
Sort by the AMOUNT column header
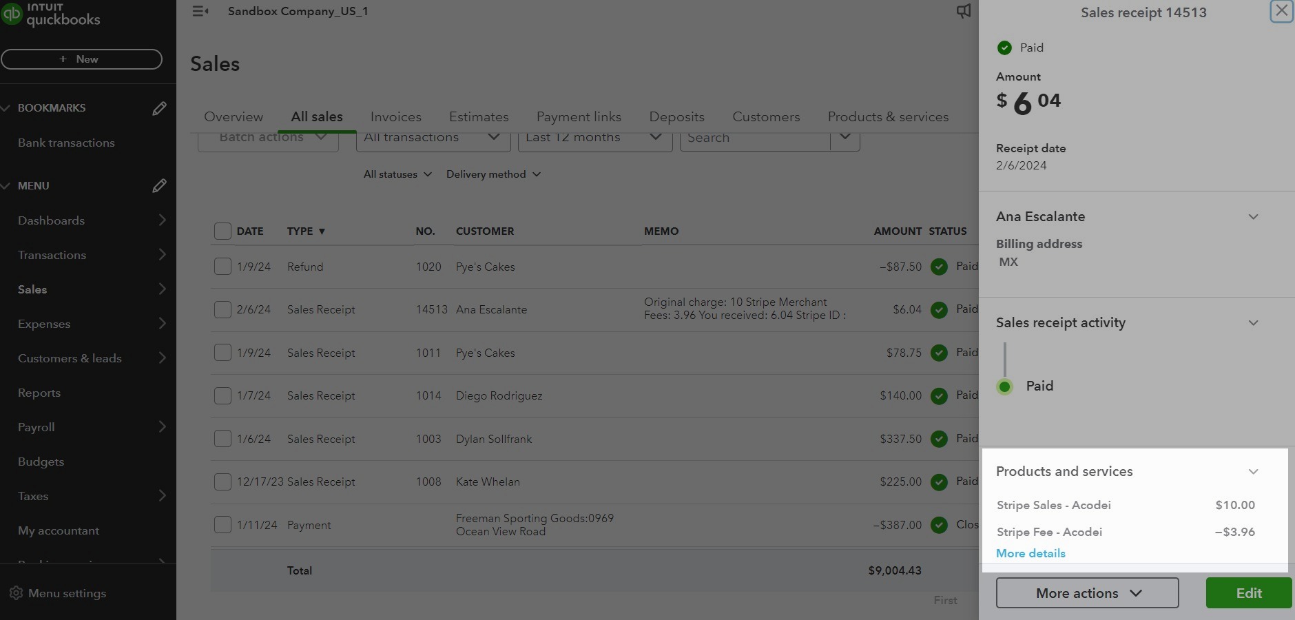[x=898, y=231]
